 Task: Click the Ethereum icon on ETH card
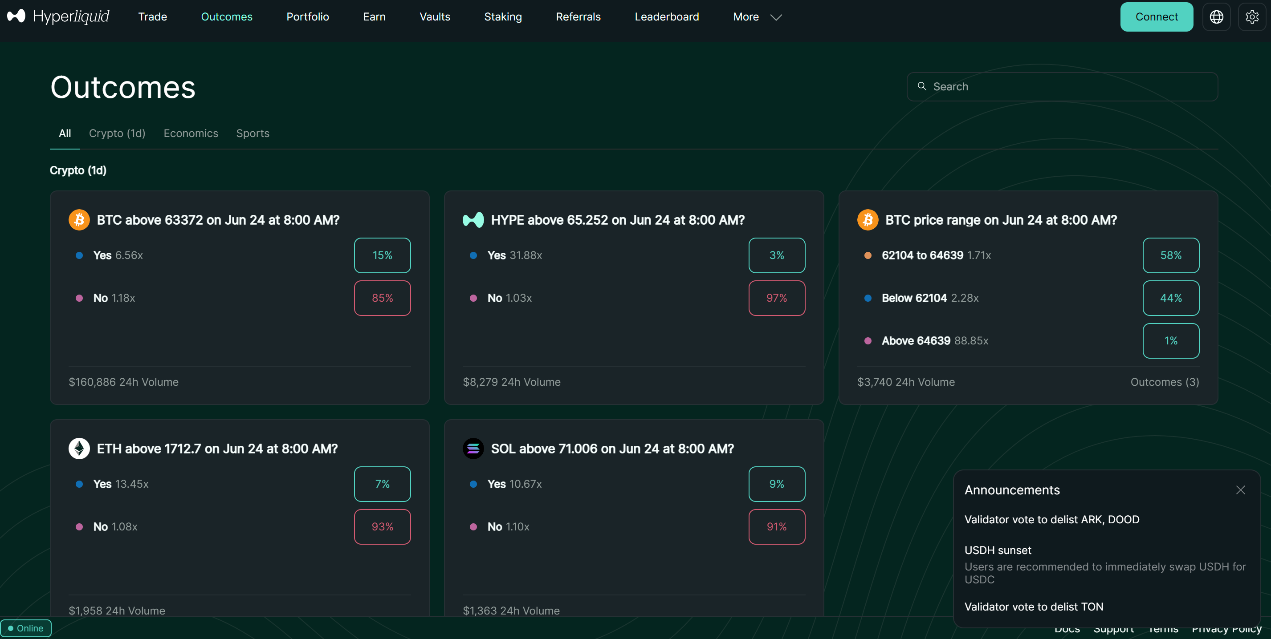click(79, 449)
